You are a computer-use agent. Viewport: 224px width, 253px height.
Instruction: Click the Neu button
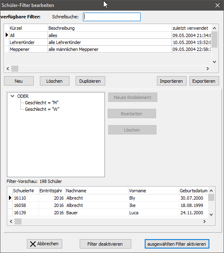click(x=19, y=81)
